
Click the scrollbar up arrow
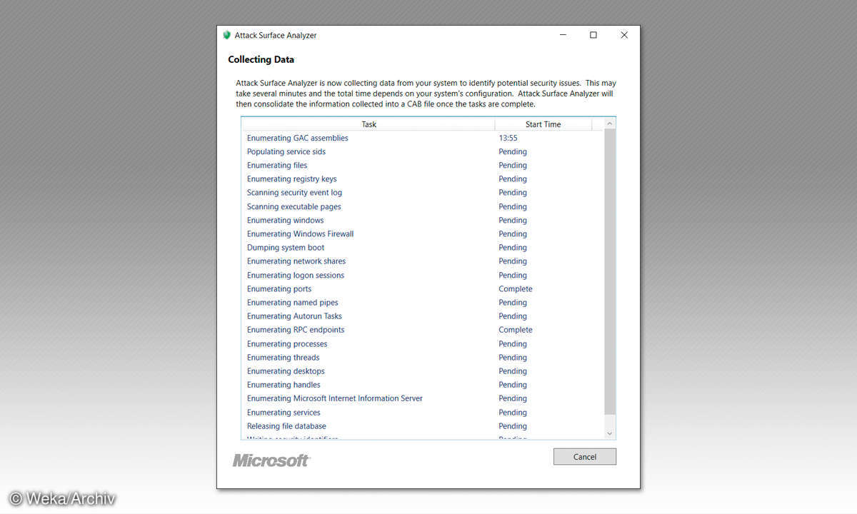(x=609, y=124)
